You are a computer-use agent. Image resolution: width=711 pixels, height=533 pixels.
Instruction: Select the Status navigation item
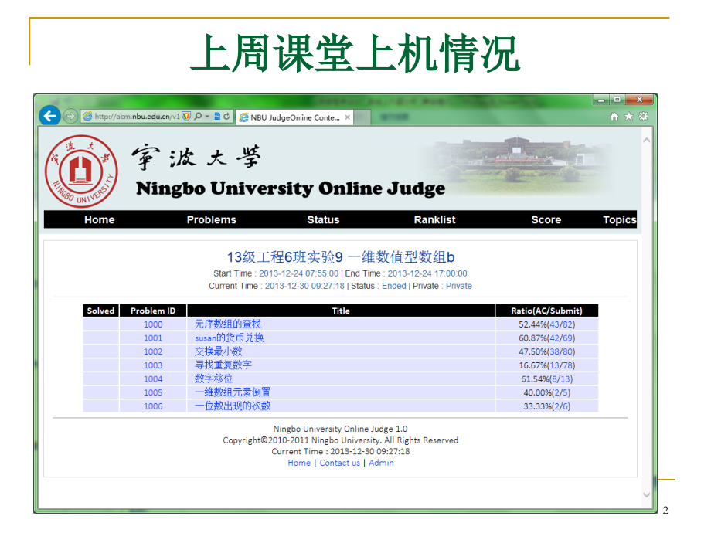pos(322,219)
